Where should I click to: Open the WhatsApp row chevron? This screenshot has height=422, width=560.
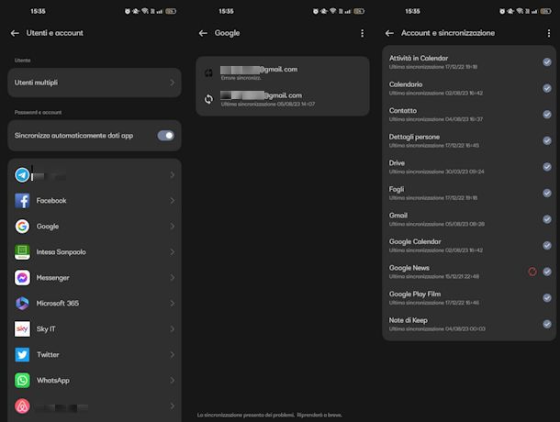pyautogui.click(x=173, y=380)
